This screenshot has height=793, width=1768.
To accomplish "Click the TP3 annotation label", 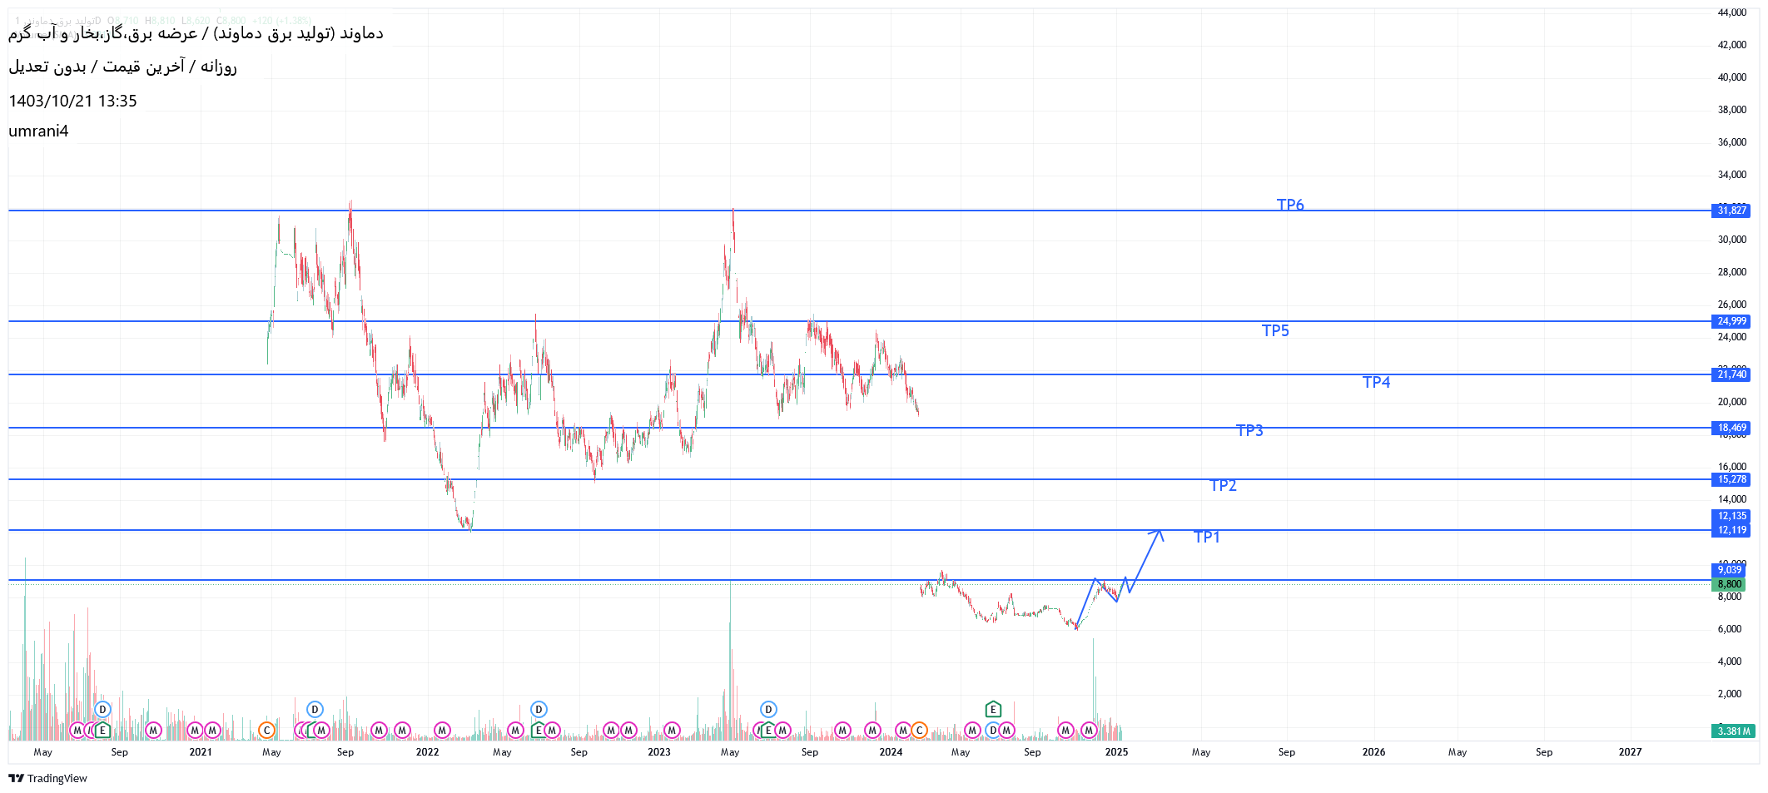I will point(1249,430).
